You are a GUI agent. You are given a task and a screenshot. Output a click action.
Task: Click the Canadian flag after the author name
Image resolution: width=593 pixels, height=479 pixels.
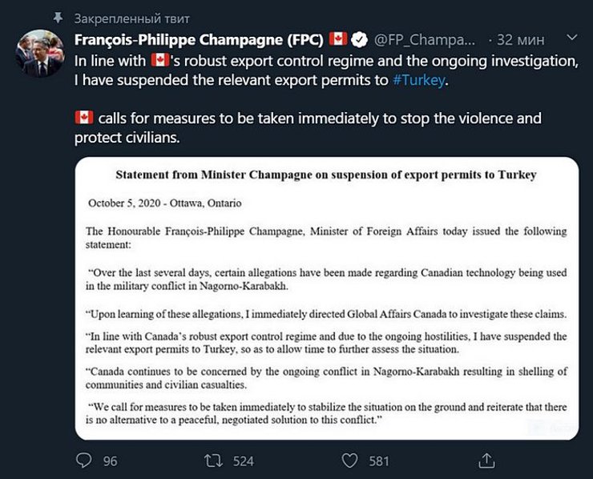click(338, 39)
